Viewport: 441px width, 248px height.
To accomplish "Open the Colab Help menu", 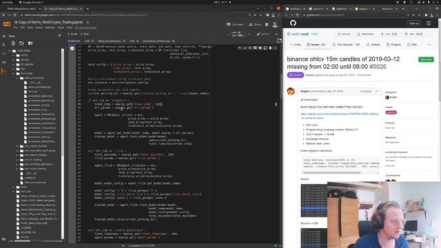I will (70, 28).
